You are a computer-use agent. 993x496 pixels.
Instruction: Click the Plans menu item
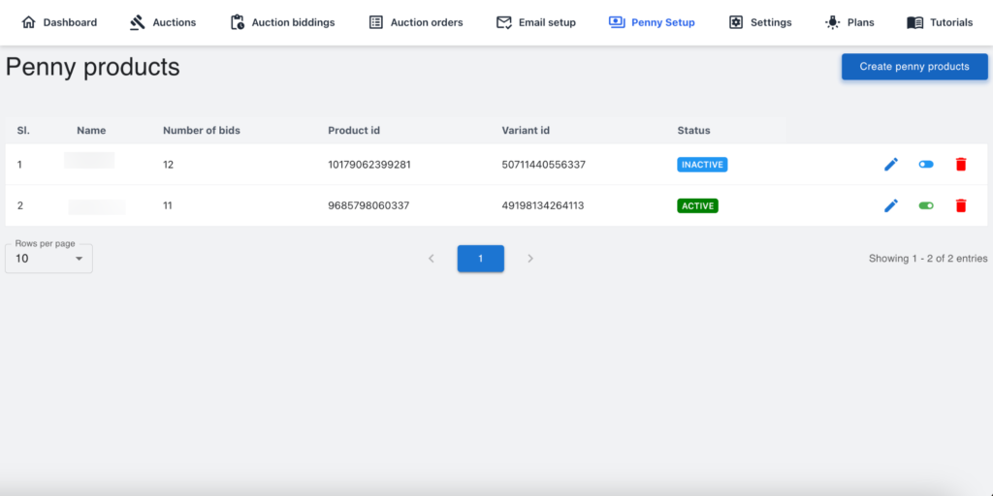pos(849,22)
